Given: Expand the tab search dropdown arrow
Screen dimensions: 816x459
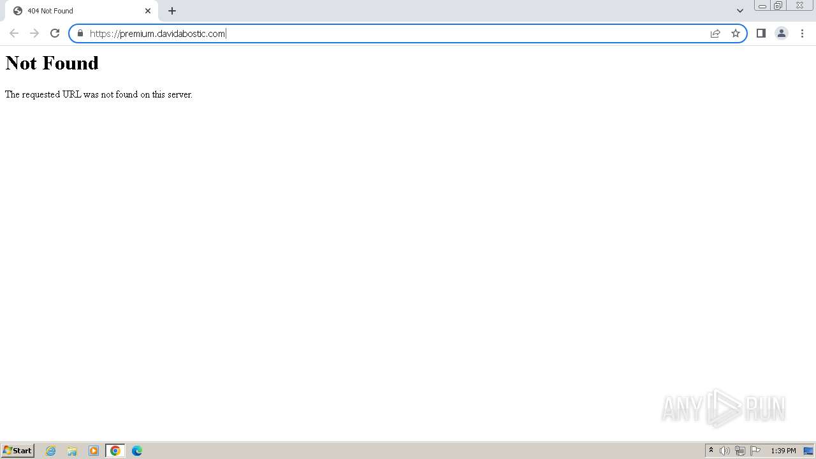Looking at the screenshot, I should pos(739,11).
